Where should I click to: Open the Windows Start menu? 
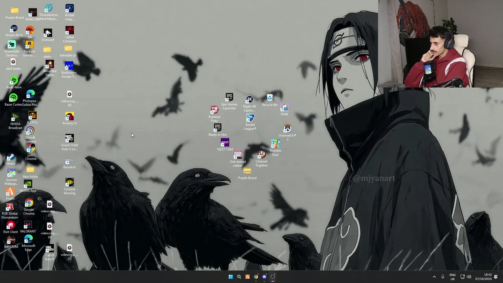(231, 277)
